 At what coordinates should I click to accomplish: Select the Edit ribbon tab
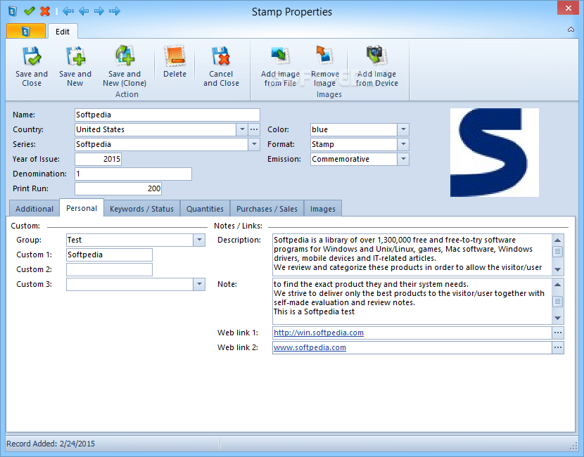[x=63, y=32]
